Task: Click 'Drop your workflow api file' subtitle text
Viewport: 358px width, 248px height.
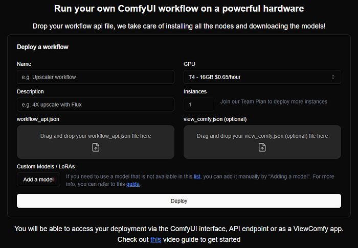Action: [x=179, y=26]
